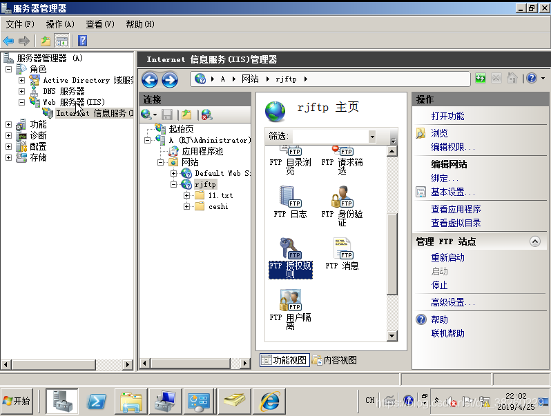Screen dimensions: 551x416
Task: Click refresh page icon beside address bar
Action: pos(481,78)
